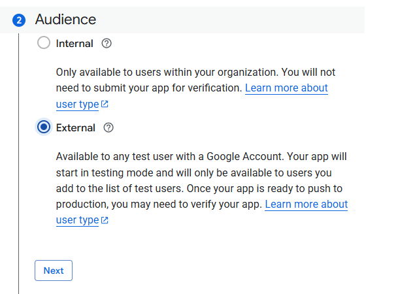398x294 pixels.
Task: Open 'user type' link below Internal description
Action: point(77,105)
